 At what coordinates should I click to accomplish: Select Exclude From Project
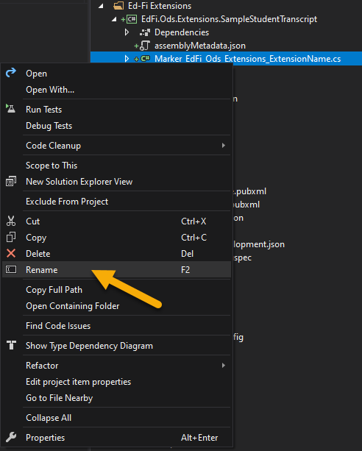(x=116, y=202)
